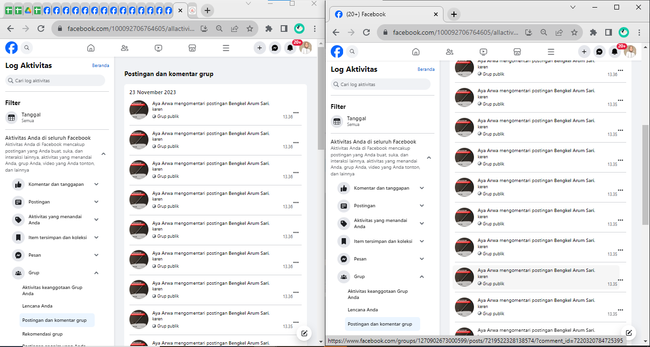Open Messenger icon in left window
650x347 pixels.
[x=275, y=48]
